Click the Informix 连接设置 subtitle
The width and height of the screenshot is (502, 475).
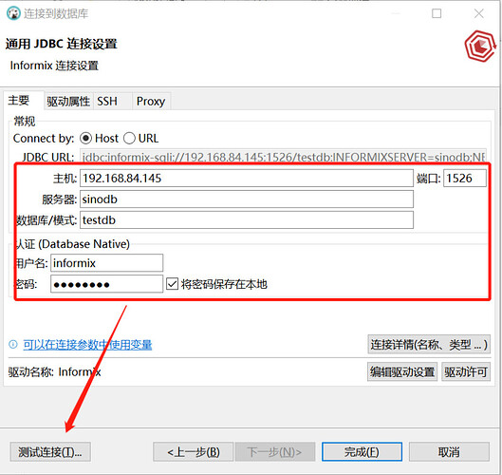pos(54,66)
